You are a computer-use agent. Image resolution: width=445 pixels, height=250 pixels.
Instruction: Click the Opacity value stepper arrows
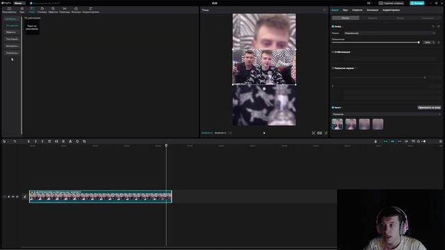[x=434, y=42]
